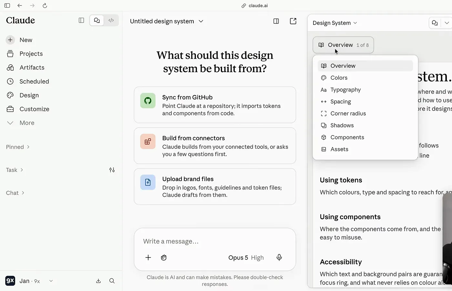452x291 pixels.
Task: Reload the page with the refresh icon
Action: tap(45, 5)
